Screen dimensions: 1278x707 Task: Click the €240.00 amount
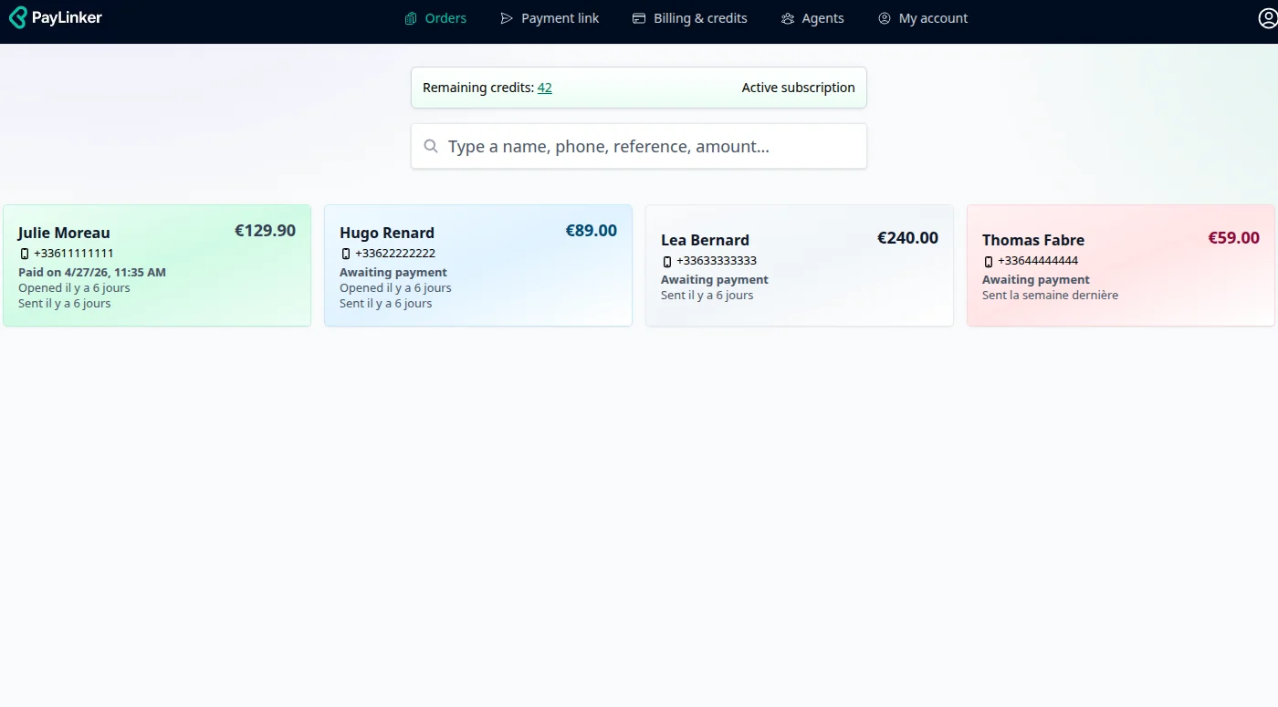click(907, 238)
